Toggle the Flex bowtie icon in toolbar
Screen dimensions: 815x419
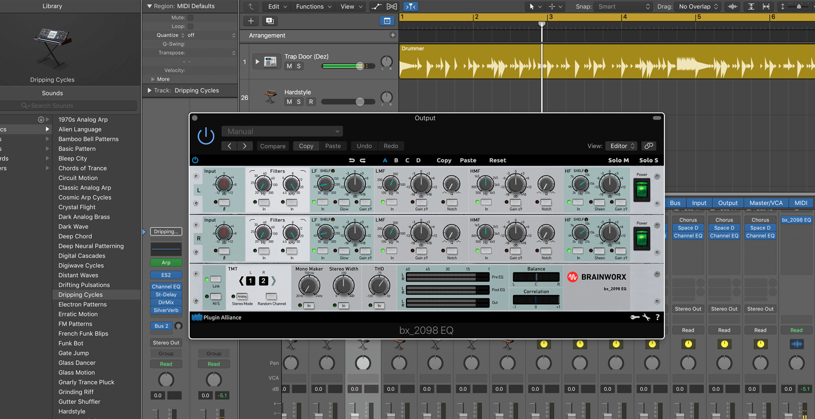tap(392, 7)
